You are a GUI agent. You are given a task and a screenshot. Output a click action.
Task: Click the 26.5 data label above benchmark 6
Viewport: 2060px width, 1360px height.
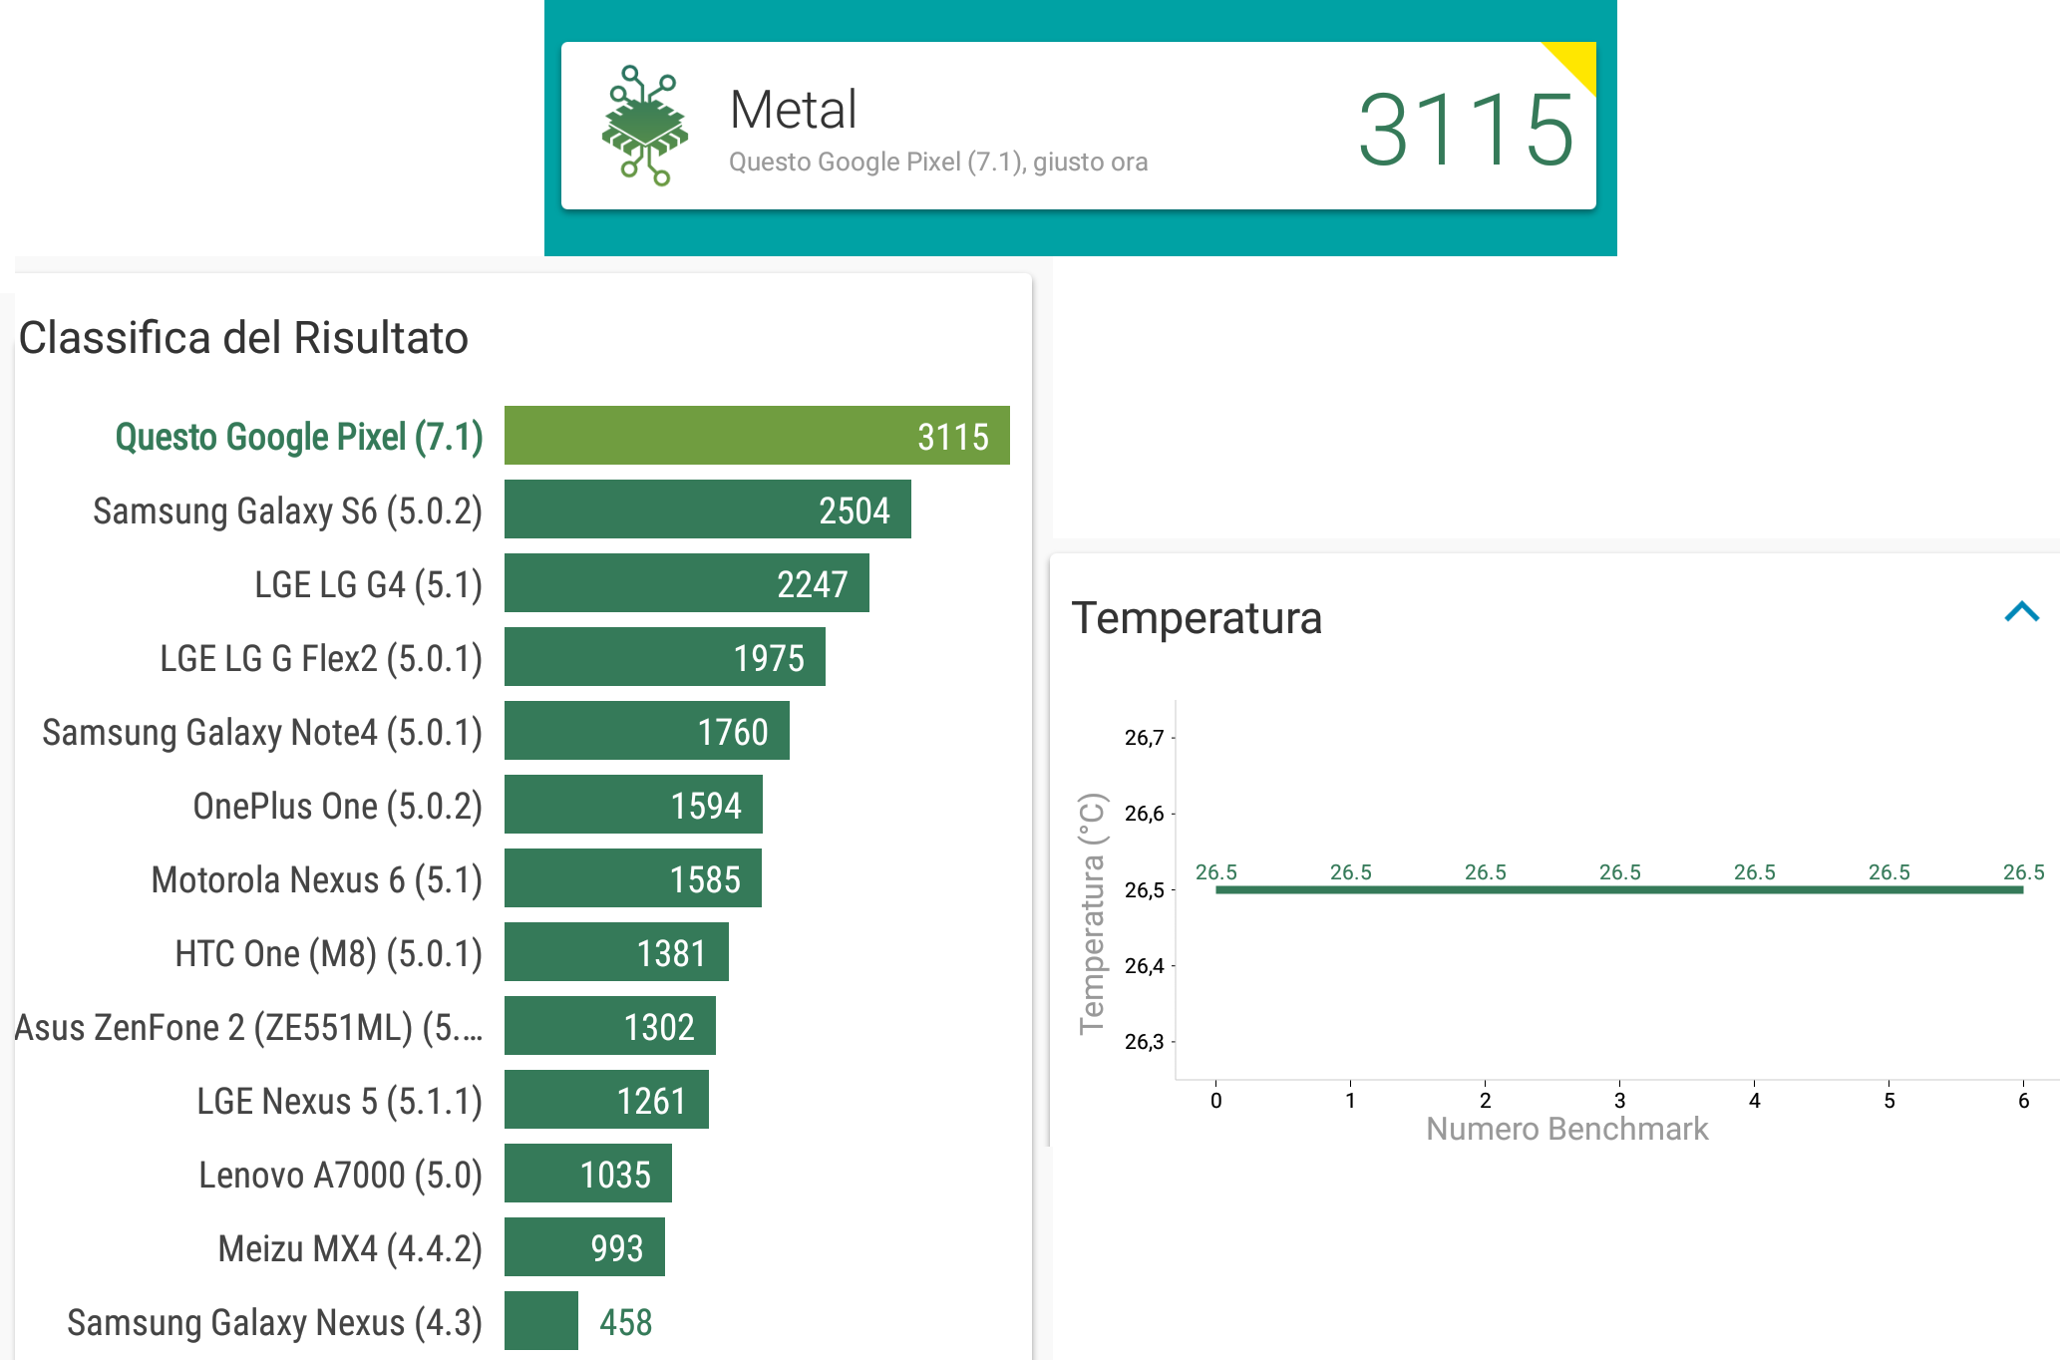(2023, 872)
